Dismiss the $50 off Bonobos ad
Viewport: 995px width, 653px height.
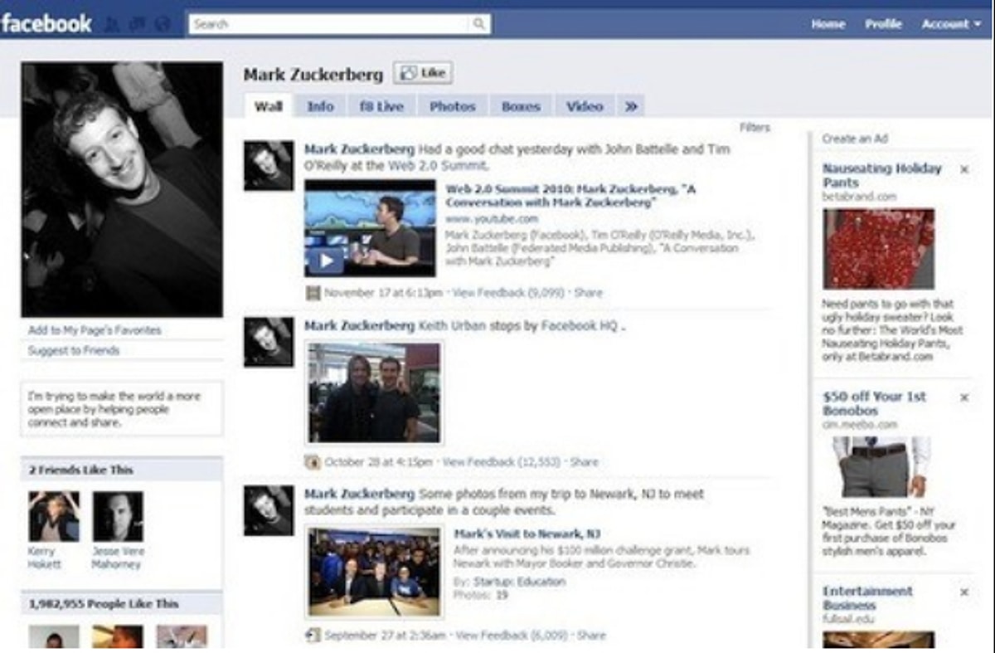[964, 397]
